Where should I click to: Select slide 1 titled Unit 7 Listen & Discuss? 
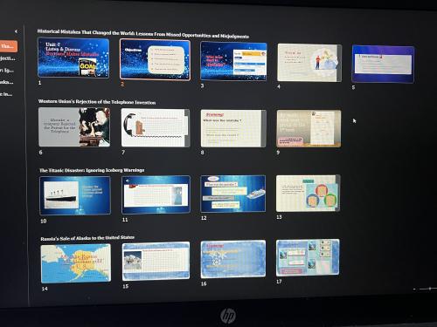[x=73, y=58]
